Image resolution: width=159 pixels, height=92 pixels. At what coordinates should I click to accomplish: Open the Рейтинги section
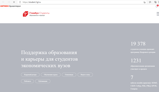tap(27, 81)
